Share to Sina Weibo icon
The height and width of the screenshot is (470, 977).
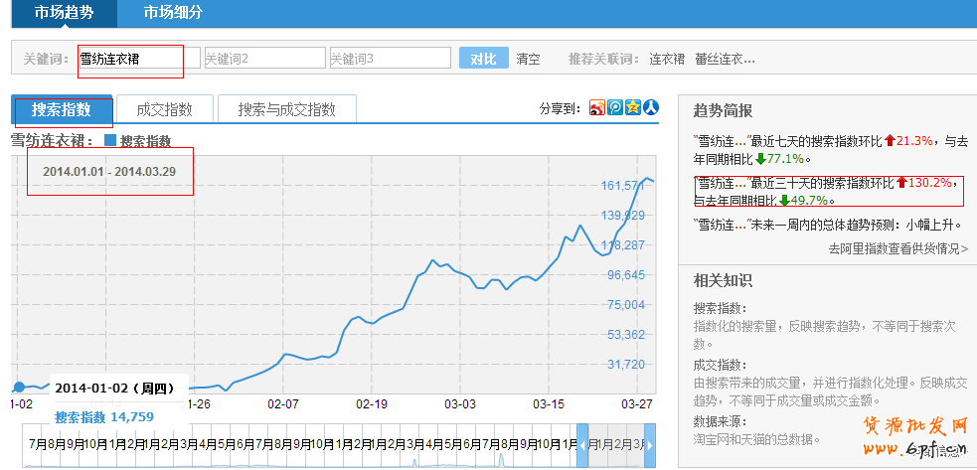pyautogui.click(x=597, y=108)
